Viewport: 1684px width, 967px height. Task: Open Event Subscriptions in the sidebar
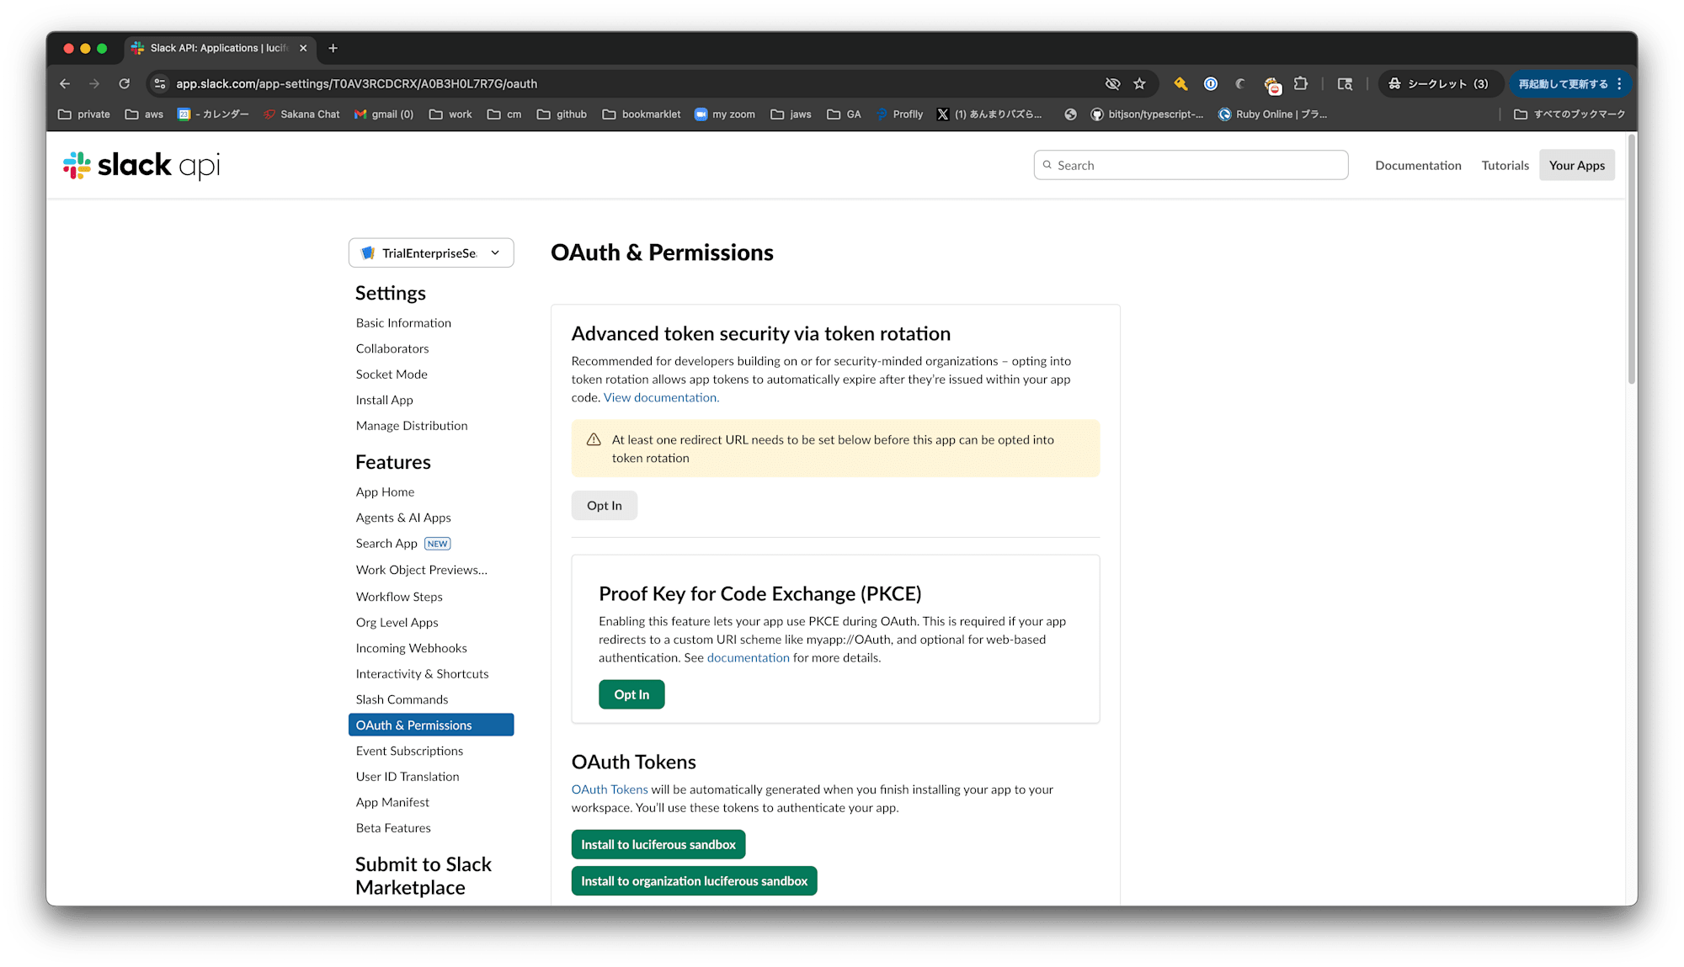[x=409, y=751]
